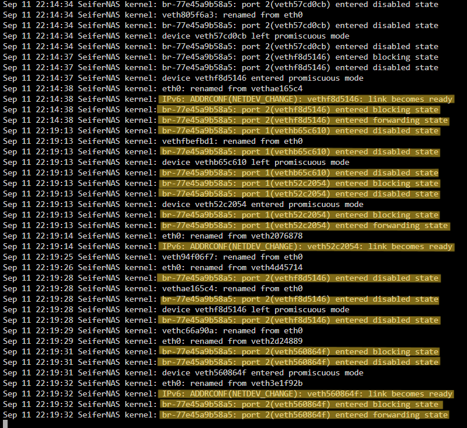Select highlighted 22:19:31 veth560864f 'entered blocking state'
This screenshot has height=428, width=467.
pyautogui.click(x=299, y=352)
